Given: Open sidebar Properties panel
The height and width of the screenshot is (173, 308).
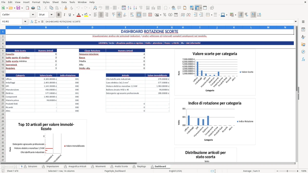Looking at the screenshot, I should click(x=303, y=29).
